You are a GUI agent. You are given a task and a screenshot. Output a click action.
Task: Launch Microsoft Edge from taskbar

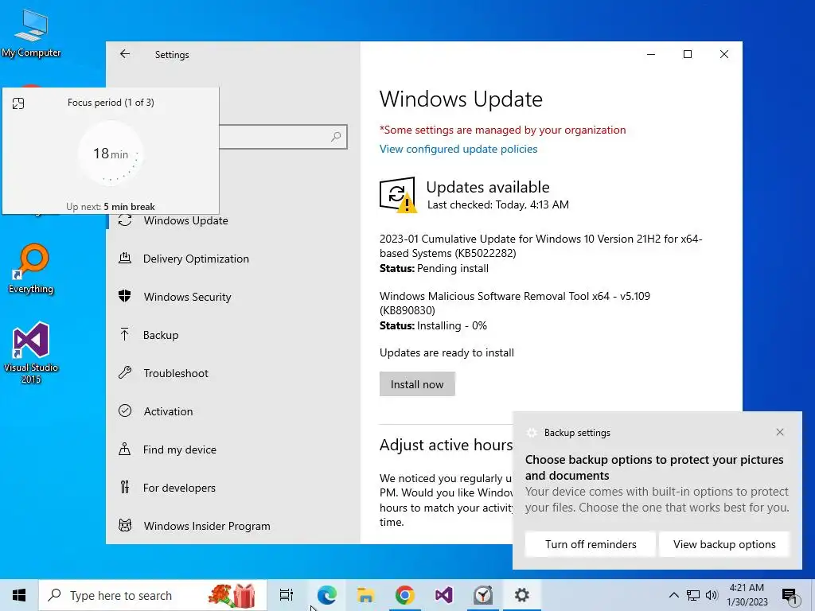click(x=326, y=595)
